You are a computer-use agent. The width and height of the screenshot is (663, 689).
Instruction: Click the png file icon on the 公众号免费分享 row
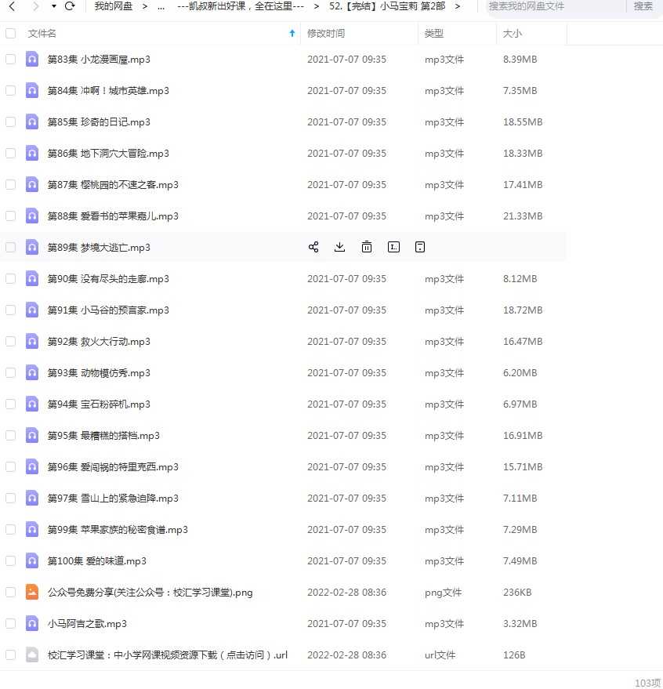click(x=31, y=592)
